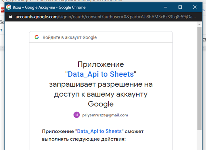
Task: Click the Google logo in the title bar
Action: coord(9,7)
